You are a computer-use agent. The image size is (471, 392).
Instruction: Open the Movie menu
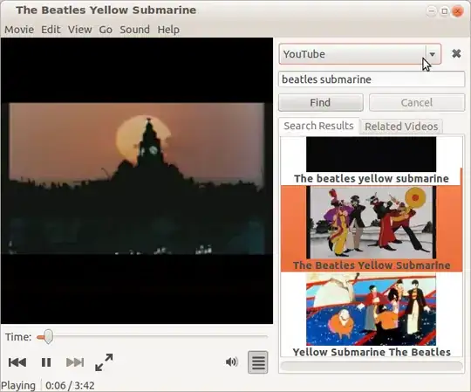click(x=19, y=30)
